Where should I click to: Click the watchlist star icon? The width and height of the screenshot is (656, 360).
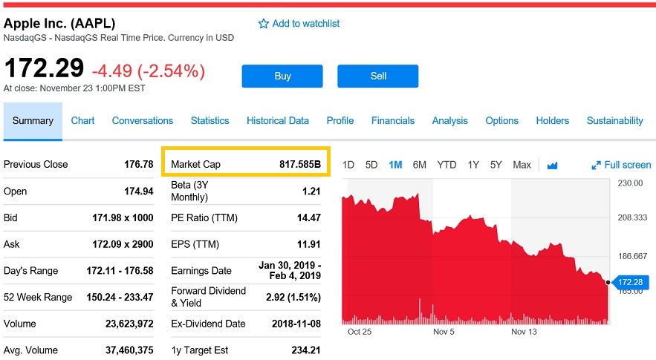tap(263, 24)
